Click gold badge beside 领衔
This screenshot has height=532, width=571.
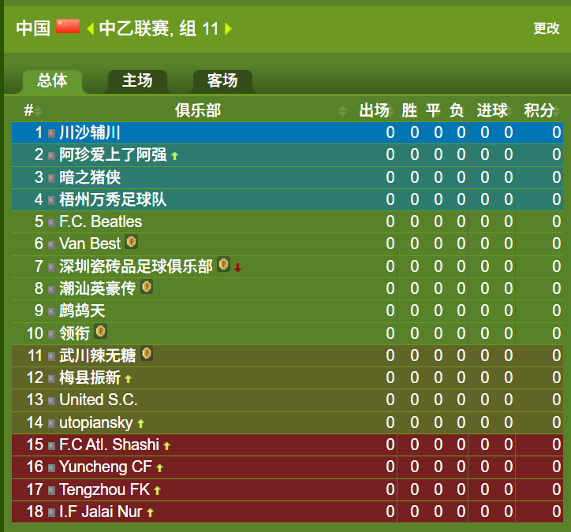click(x=100, y=332)
